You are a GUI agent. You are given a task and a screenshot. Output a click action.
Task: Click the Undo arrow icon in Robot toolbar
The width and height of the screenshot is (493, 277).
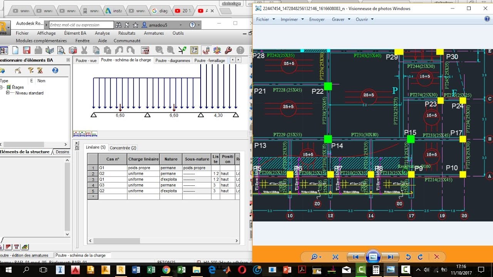119,50
